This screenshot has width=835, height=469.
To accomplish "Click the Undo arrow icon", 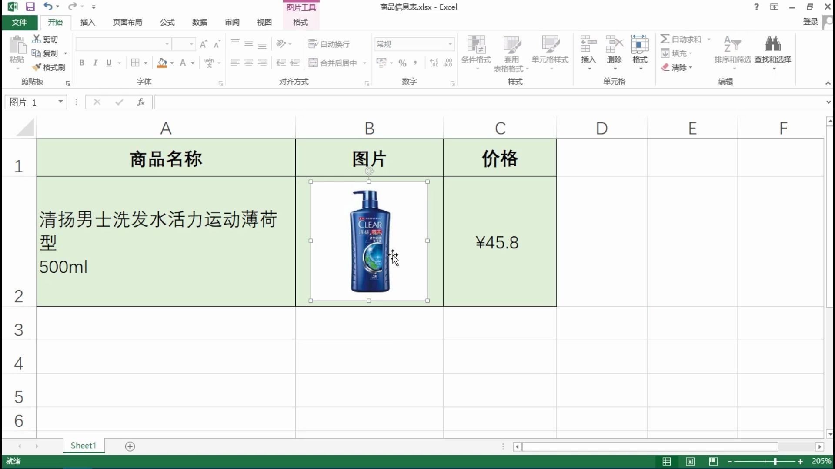I will (x=47, y=7).
